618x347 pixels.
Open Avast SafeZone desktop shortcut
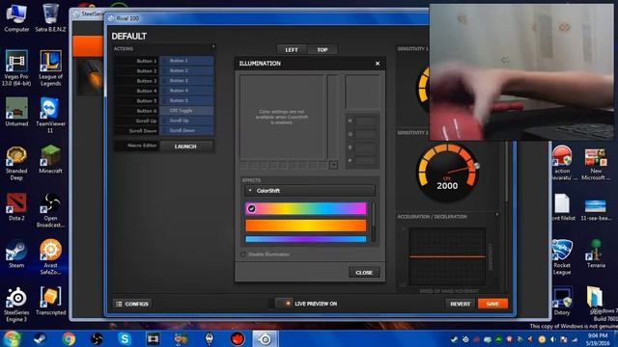pyautogui.click(x=50, y=256)
